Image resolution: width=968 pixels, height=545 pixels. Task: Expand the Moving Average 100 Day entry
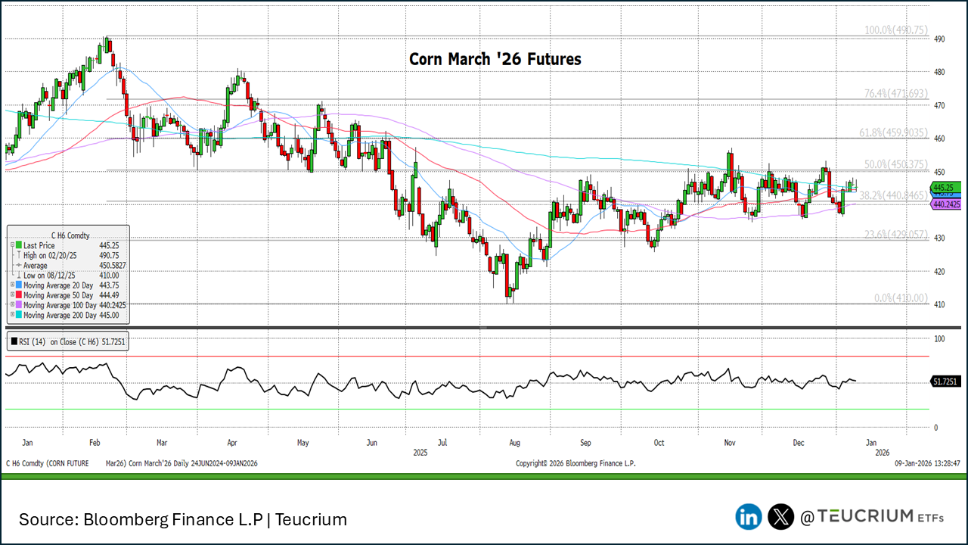pyautogui.click(x=11, y=305)
